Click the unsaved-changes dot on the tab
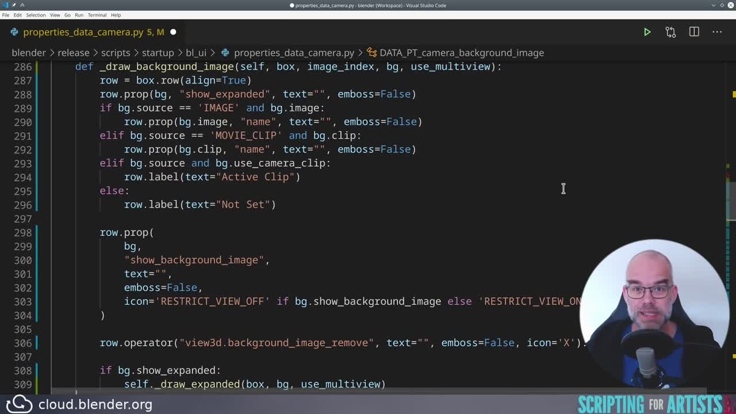 pos(173,32)
